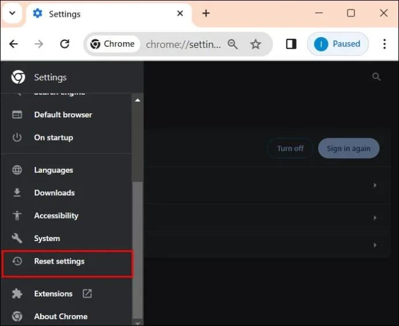Bookmark this page with the star icon
This screenshot has height=326, width=399.
click(x=256, y=45)
